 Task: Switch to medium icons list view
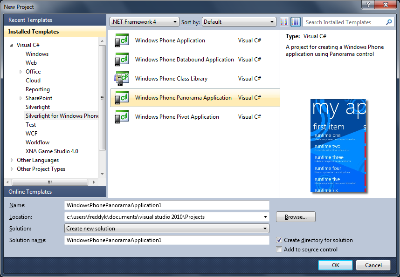(x=296, y=22)
